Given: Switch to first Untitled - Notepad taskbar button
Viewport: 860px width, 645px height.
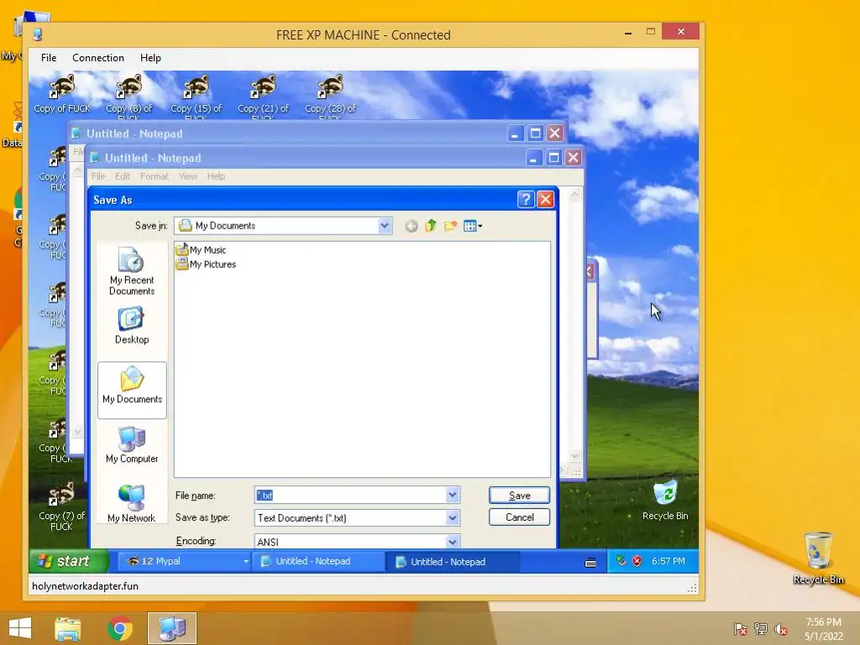Looking at the screenshot, I should (318, 561).
